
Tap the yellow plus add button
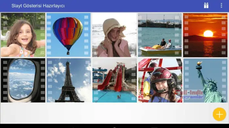(x=219, y=114)
